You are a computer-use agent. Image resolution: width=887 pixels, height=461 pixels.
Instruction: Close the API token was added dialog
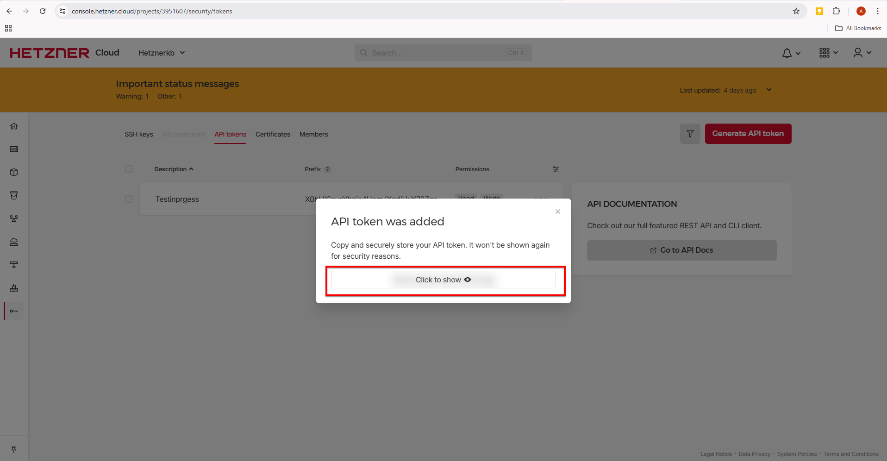558,212
